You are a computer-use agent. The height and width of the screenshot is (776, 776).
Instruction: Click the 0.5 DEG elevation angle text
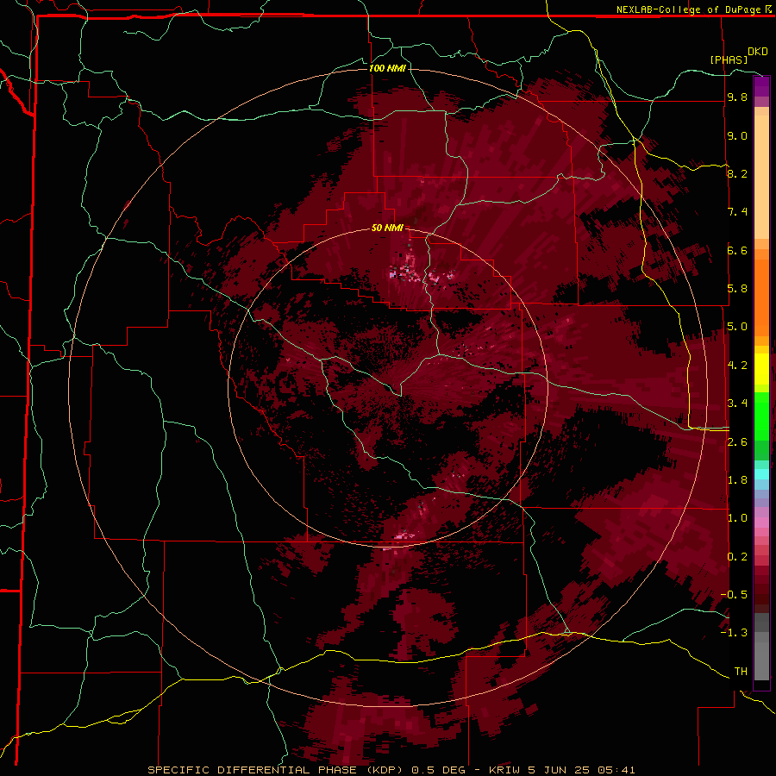point(439,770)
